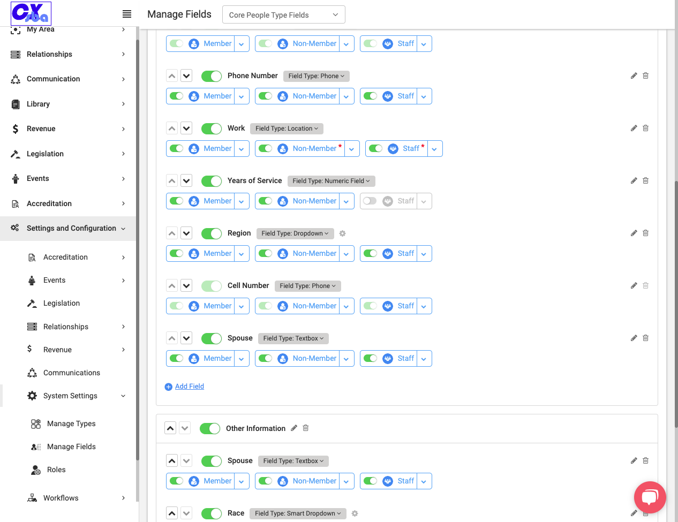Delete the Work field trash icon
Screen dimensions: 678x522
(645, 128)
